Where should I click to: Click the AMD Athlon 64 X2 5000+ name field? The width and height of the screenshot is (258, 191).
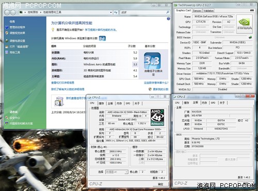tap(127, 112)
